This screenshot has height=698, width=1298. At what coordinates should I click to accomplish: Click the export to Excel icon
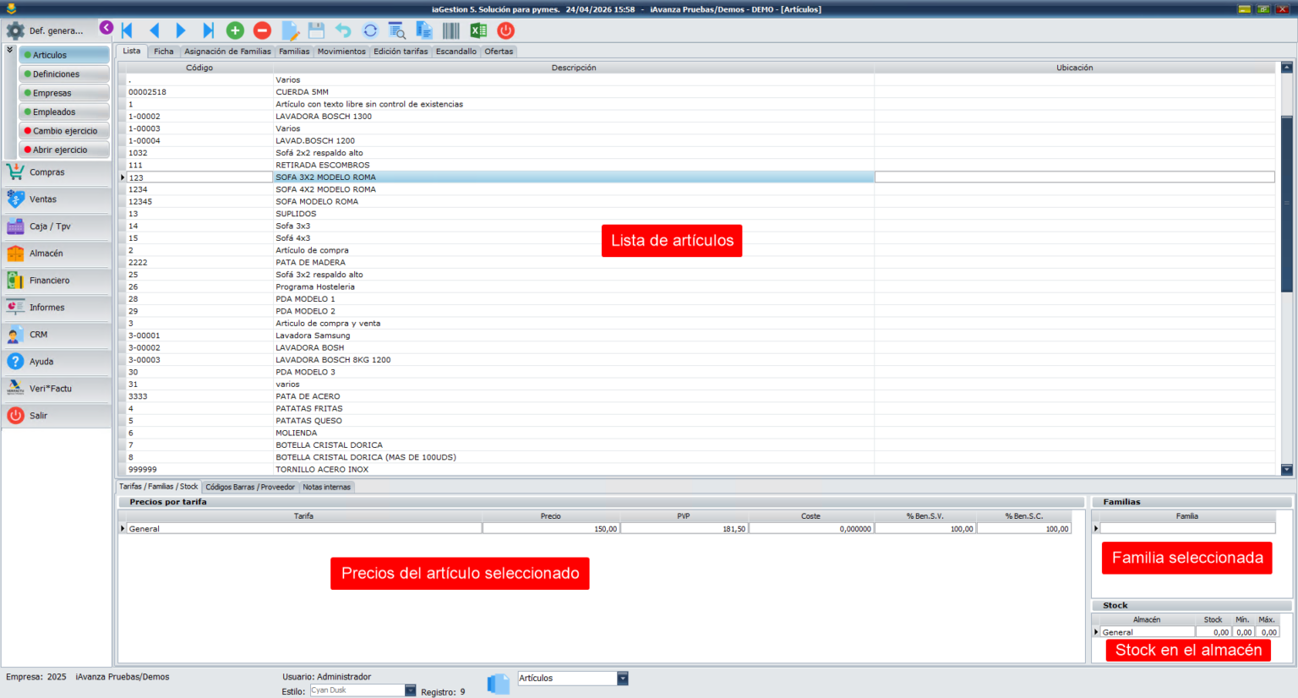(x=478, y=30)
